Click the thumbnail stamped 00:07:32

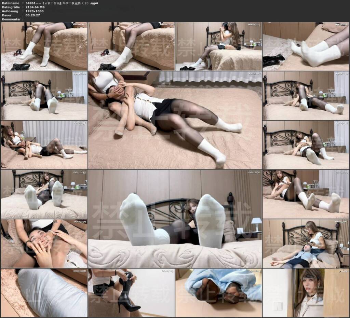coord(306,96)
